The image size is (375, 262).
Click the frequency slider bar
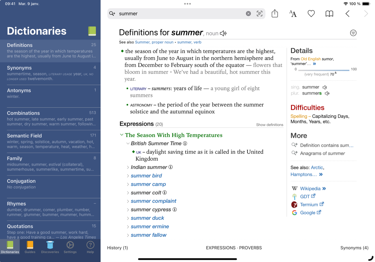click(x=323, y=70)
